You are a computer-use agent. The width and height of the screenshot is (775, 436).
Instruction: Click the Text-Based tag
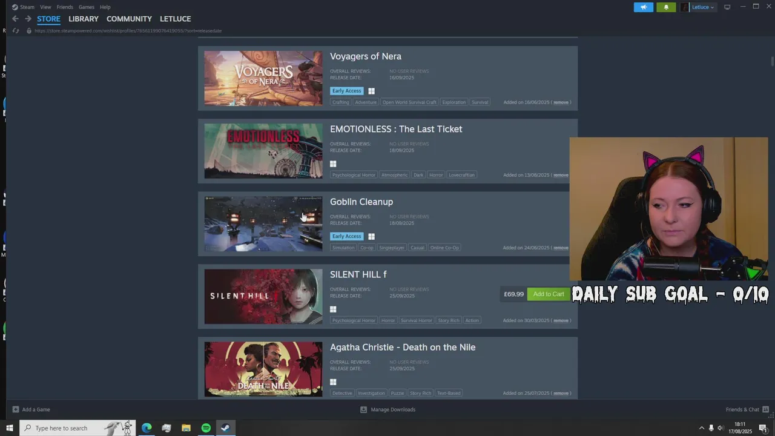tap(449, 393)
